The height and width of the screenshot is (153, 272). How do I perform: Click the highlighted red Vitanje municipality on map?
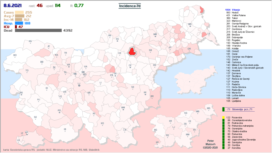[x=132, y=52]
